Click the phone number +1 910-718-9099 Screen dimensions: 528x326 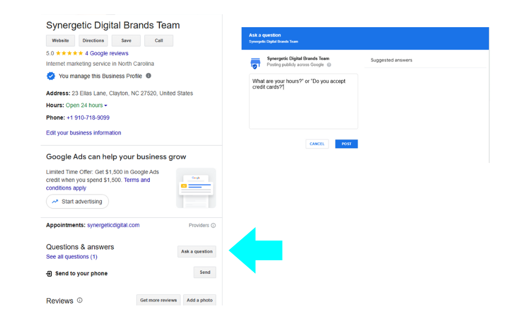[x=88, y=118]
